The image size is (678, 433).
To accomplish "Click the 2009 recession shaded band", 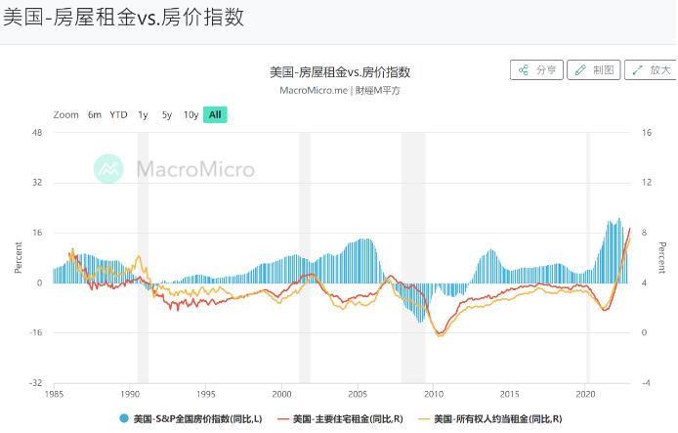I will click(413, 257).
